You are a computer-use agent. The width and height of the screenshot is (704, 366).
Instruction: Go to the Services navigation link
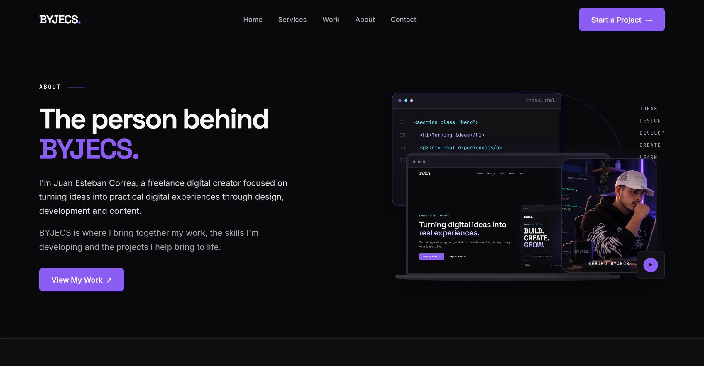point(292,20)
